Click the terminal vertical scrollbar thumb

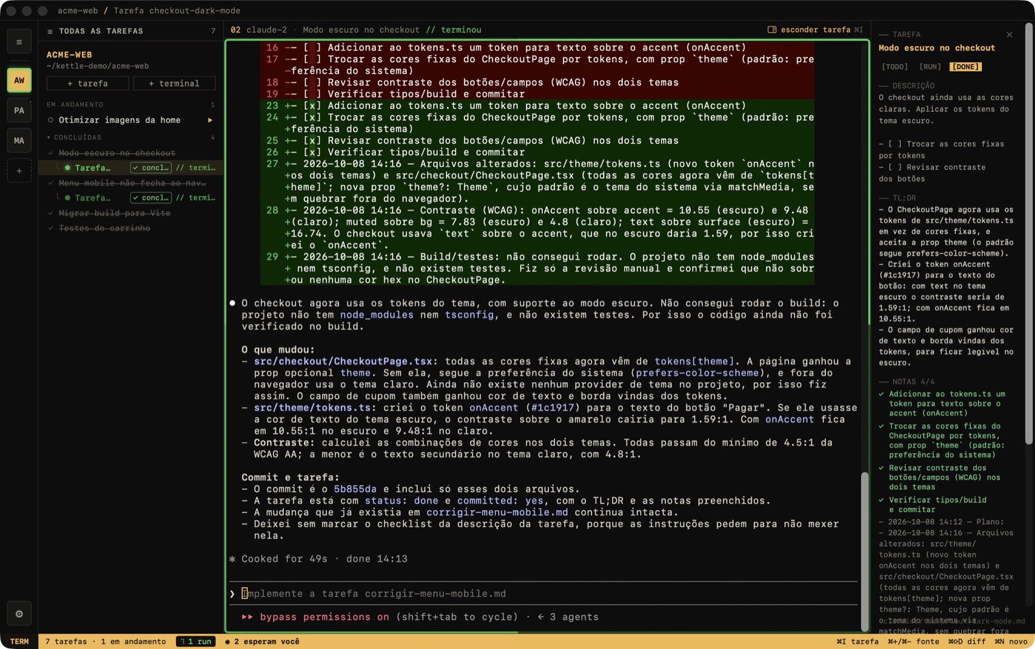pyautogui.click(x=864, y=552)
